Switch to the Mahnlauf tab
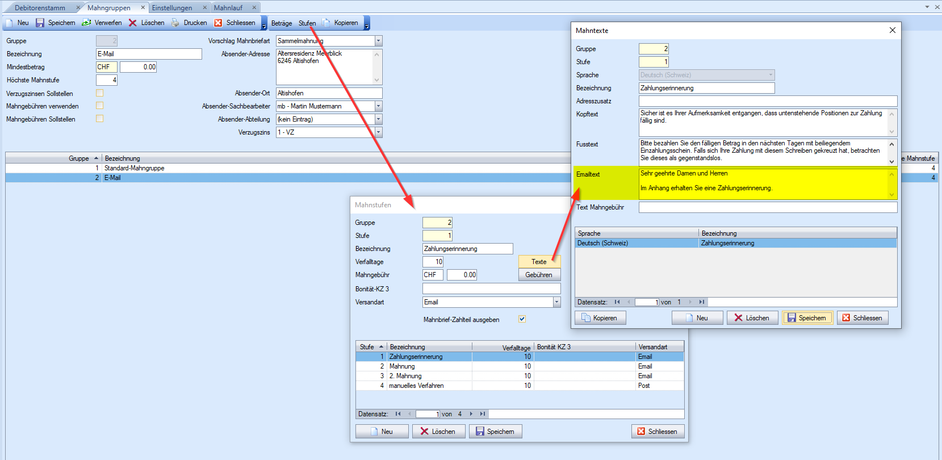942x460 pixels. [228, 8]
